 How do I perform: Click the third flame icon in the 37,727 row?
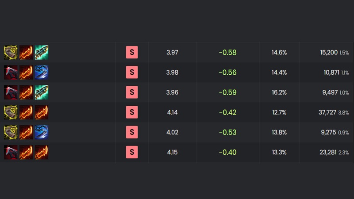click(x=42, y=112)
